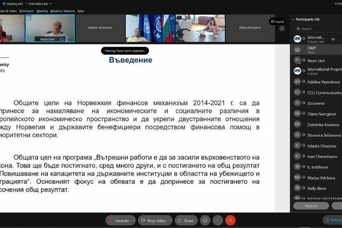The height and width of the screenshot is (228, 342).
Task: Click IPD avatar of International Project cohost
Action: [298, 71]
